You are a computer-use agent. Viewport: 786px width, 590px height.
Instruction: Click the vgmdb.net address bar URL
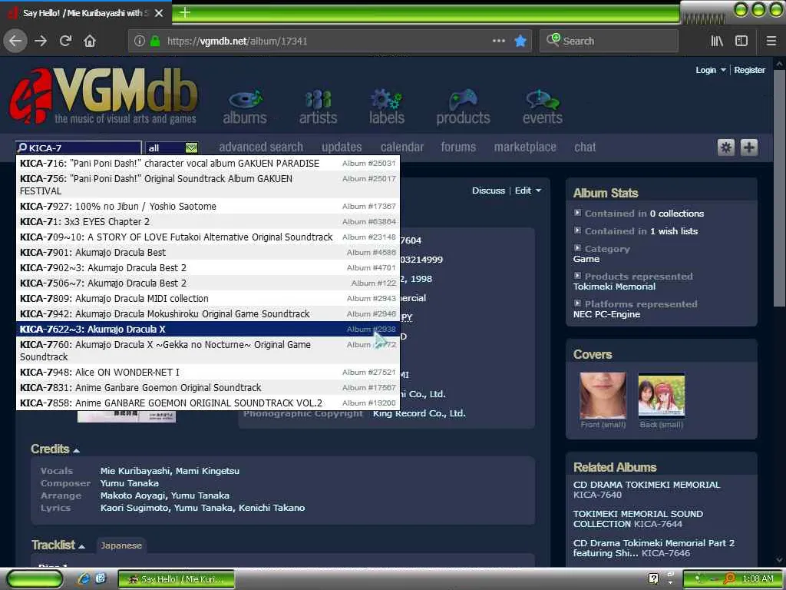pyautogui.click(x=237, y=41)
